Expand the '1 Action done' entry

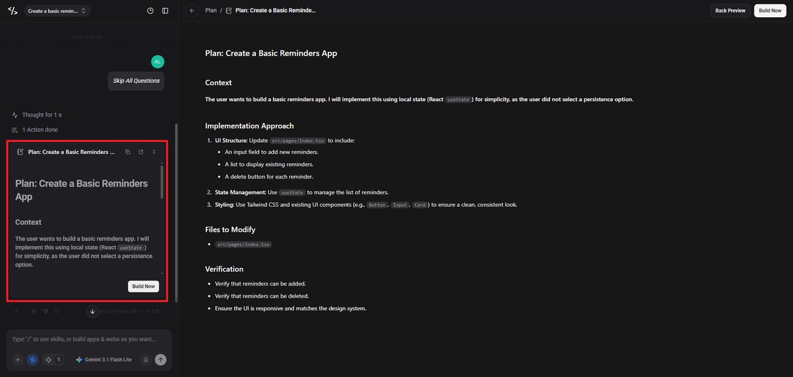pos(35,130)
